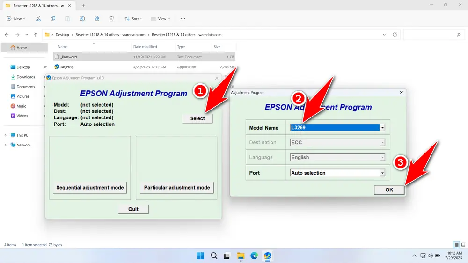Click the search magnifier in Explorer search box
The image size is (468, 263).
pyautogui.click(x=459, y=35)
